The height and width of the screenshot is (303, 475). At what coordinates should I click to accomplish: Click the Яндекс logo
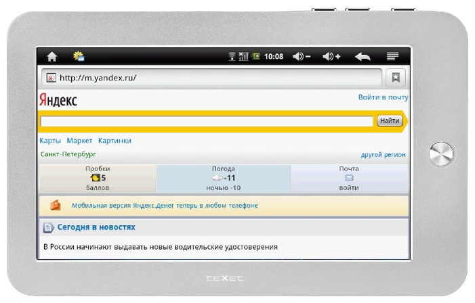click(x=58, y=100)
